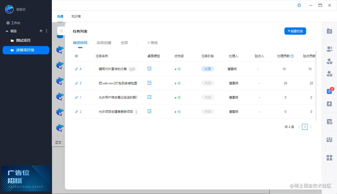The width and height of the screenshot is (337, 194).
Task: Click the 任务阶段 column header
Action: [x=208, y=56]
